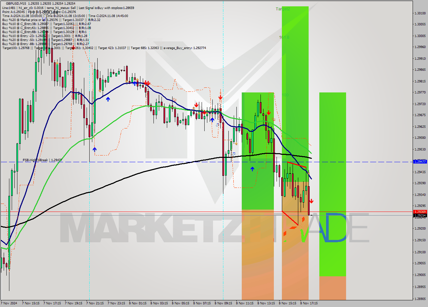
Task: Click the '161.8' Fibonacci level label
Action: [x=284, y=37]
